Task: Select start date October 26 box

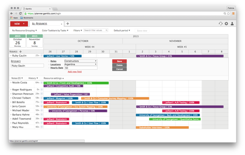Action: tap(18, 41)
